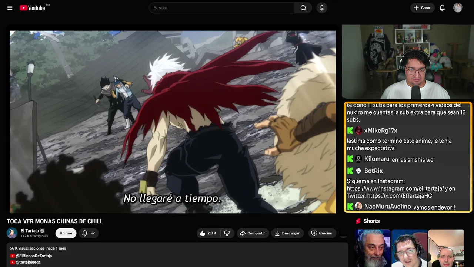
Task: Open the notifications bell in the header
Action: [442, 8]
